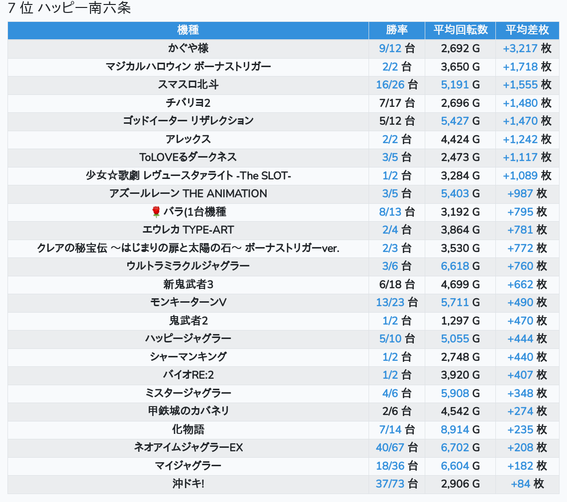Click the 勝率 column header

396,30
